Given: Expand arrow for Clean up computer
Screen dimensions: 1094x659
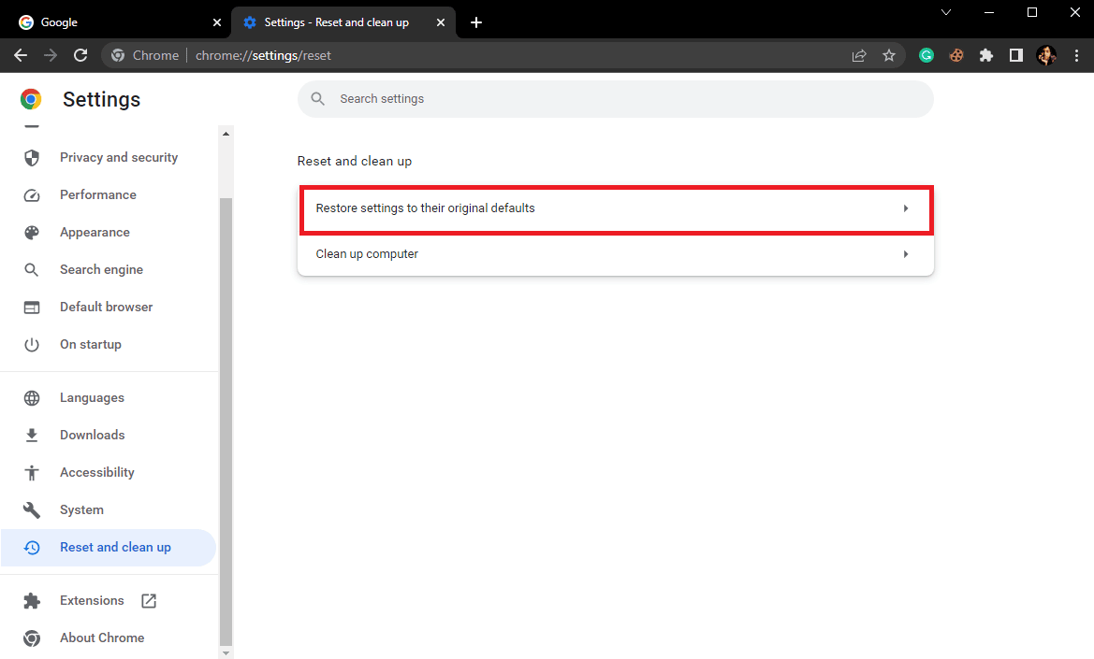Looking at the screenshot, I should coord(906,254).
